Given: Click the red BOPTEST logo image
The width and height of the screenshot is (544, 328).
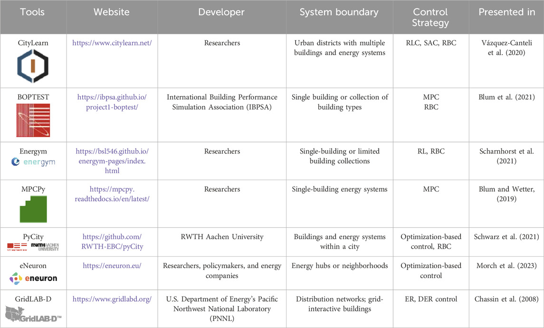Looking at the screenshot, I should click(x=33, y=120).
